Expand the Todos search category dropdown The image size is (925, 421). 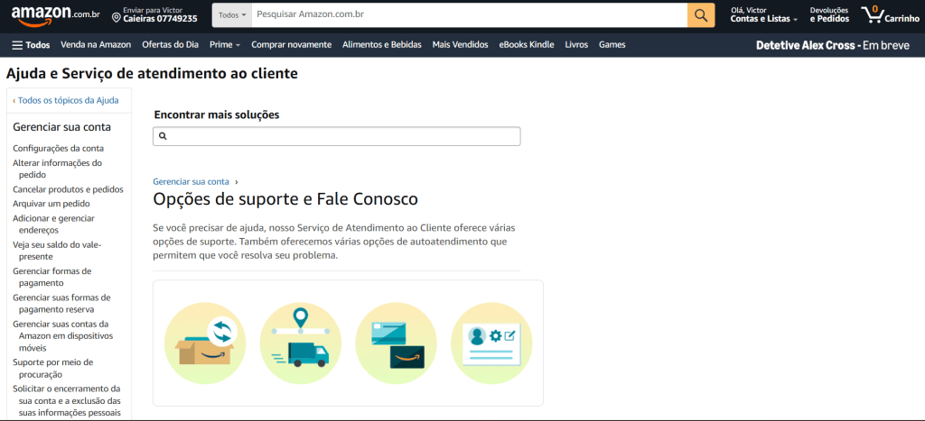click(x=232, y=15)
